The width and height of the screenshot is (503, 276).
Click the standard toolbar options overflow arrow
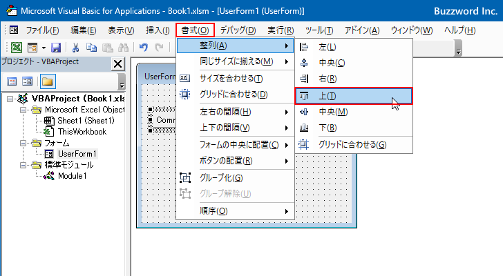(x=458, y=48)
